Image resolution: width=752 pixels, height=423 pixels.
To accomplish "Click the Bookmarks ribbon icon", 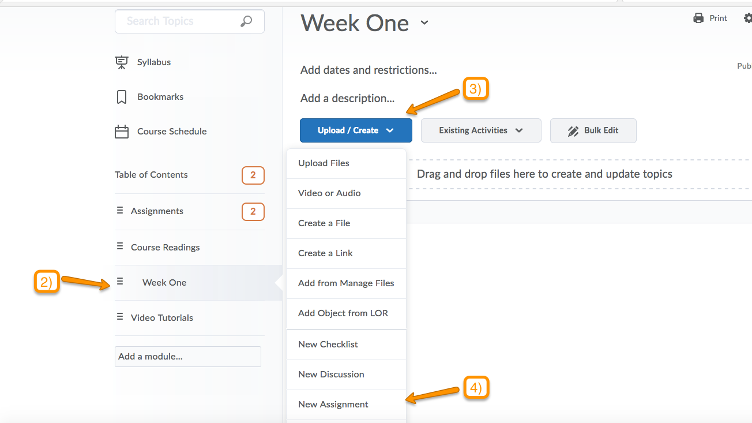I will (x=122, y=97).
